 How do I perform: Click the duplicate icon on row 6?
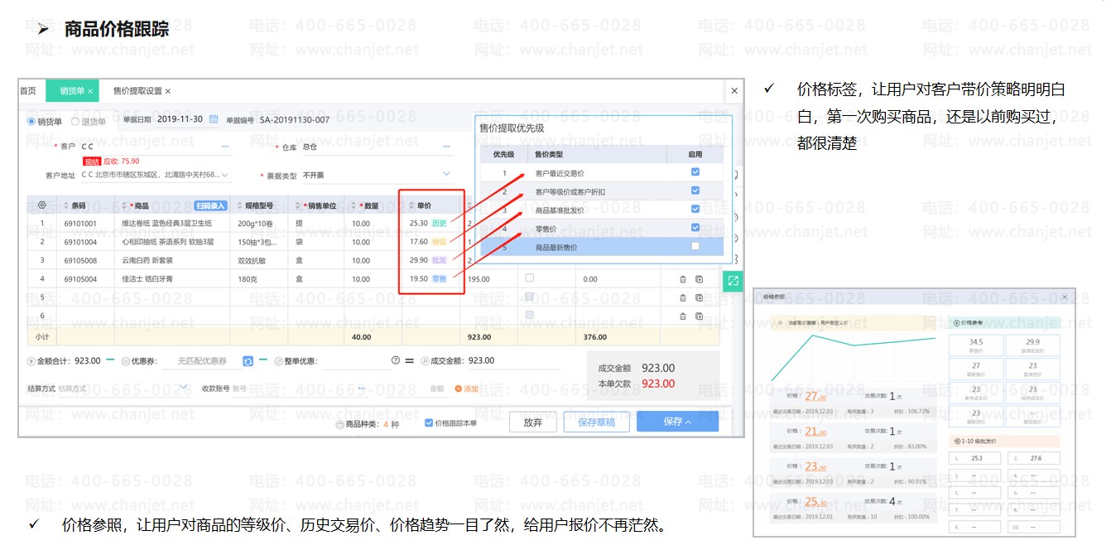pos(699,316)
